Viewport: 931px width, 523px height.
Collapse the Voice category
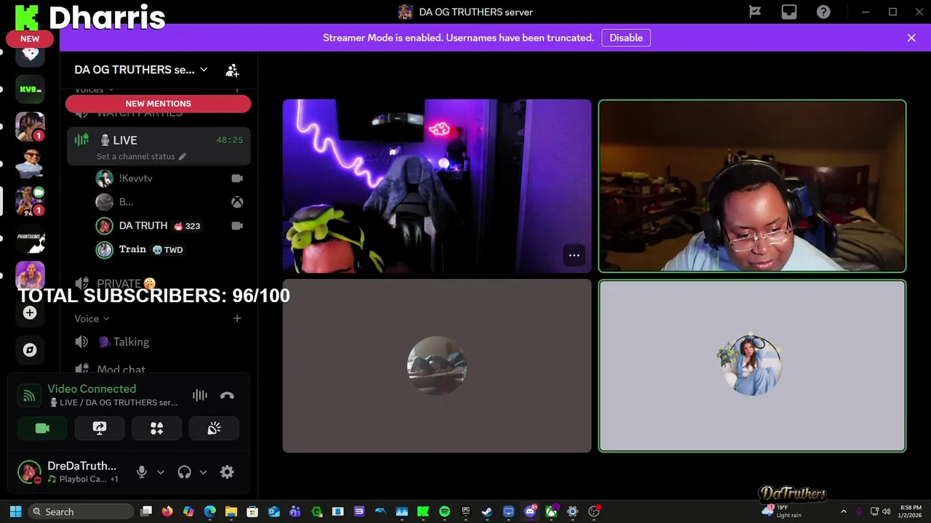coord(92,318)
